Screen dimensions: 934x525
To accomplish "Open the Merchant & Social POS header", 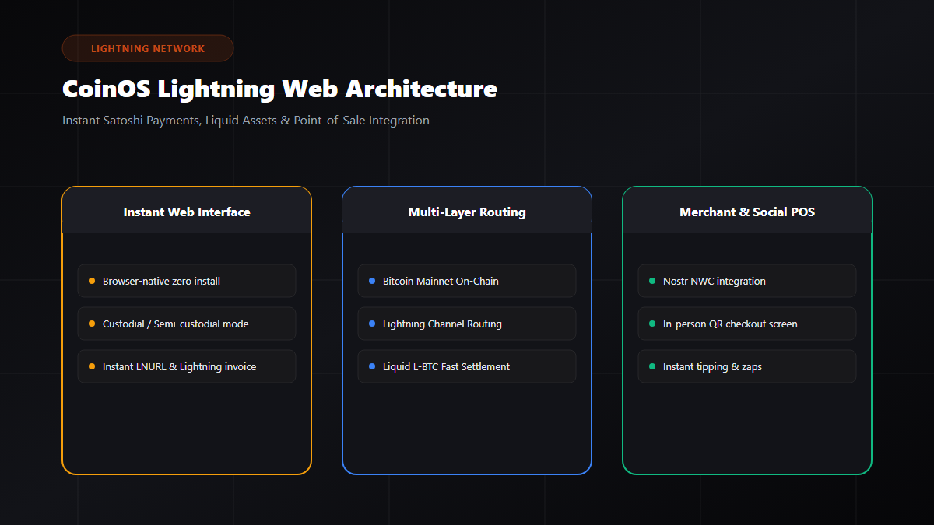I will (x=747, y=211).
